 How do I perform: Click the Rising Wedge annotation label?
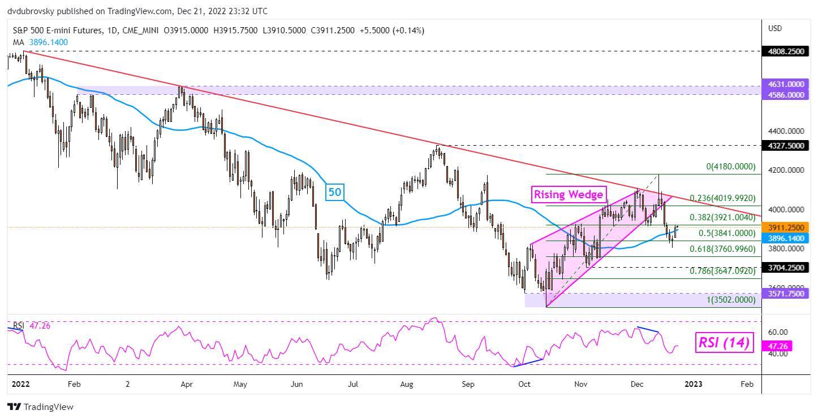569,195
